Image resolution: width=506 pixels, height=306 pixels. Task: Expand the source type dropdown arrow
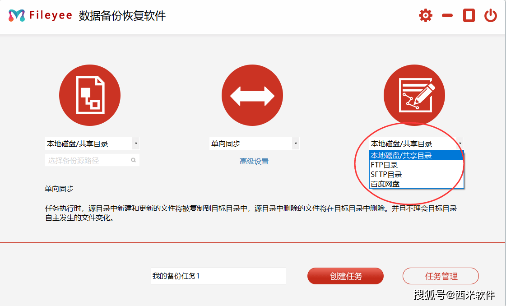pyautogui.click(x=136, y=144)
